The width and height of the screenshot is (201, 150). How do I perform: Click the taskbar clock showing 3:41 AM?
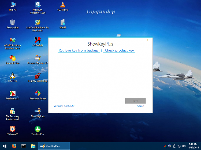193,146
